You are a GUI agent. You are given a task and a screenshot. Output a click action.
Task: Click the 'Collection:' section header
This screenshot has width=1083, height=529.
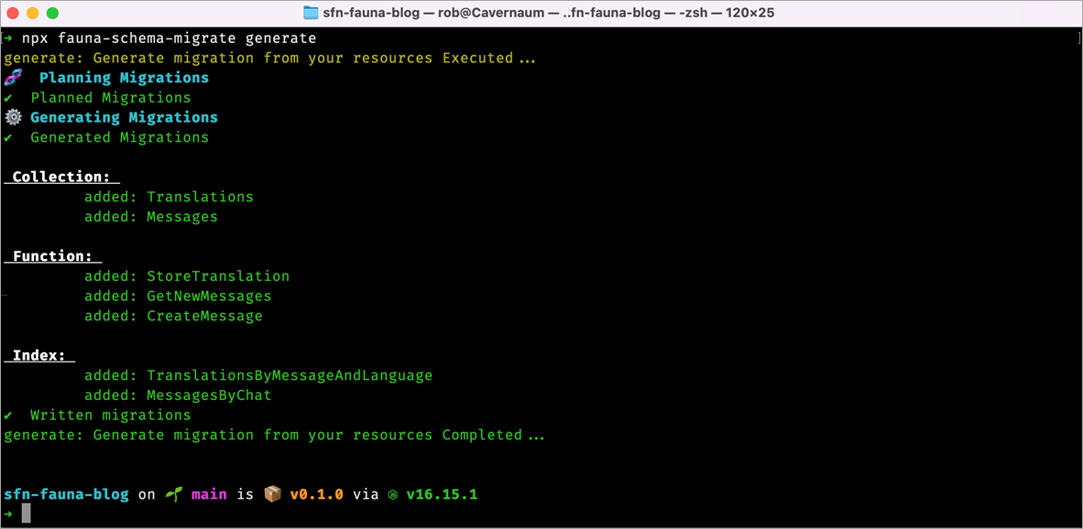[x=61, y=177]
